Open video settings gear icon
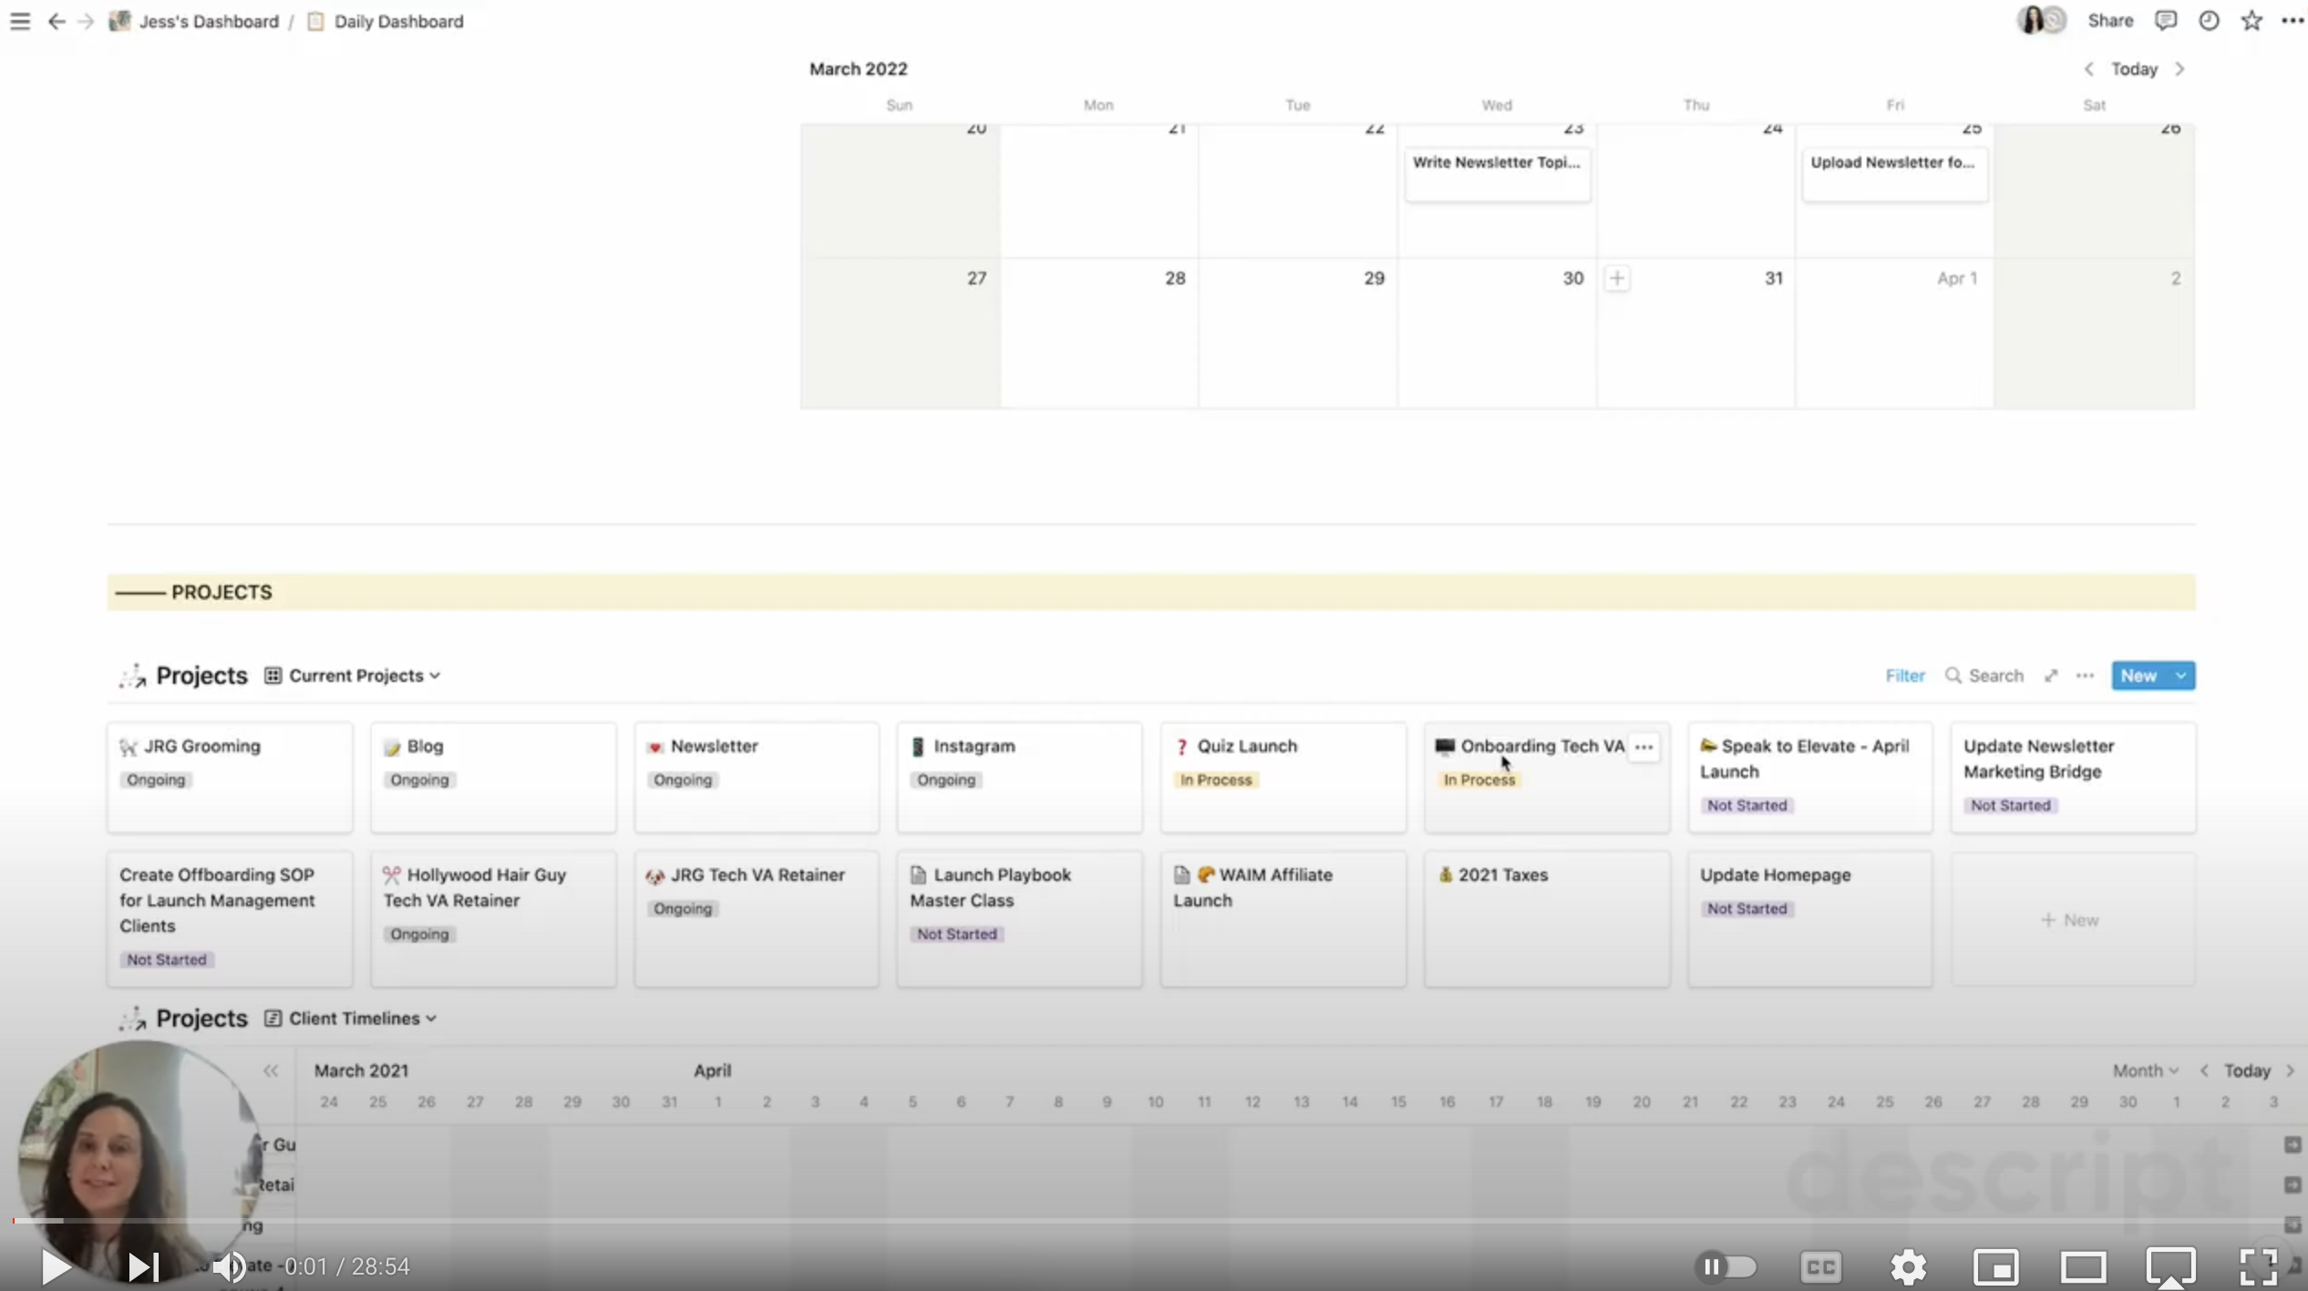 click(x=1908, y=1266)
